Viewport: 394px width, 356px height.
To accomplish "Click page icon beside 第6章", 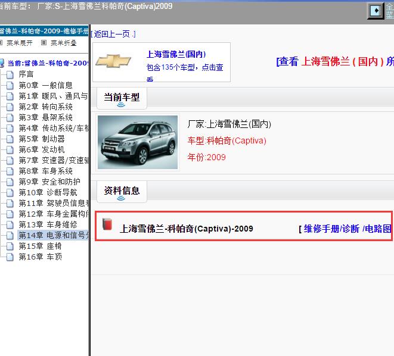I will 10,150.
